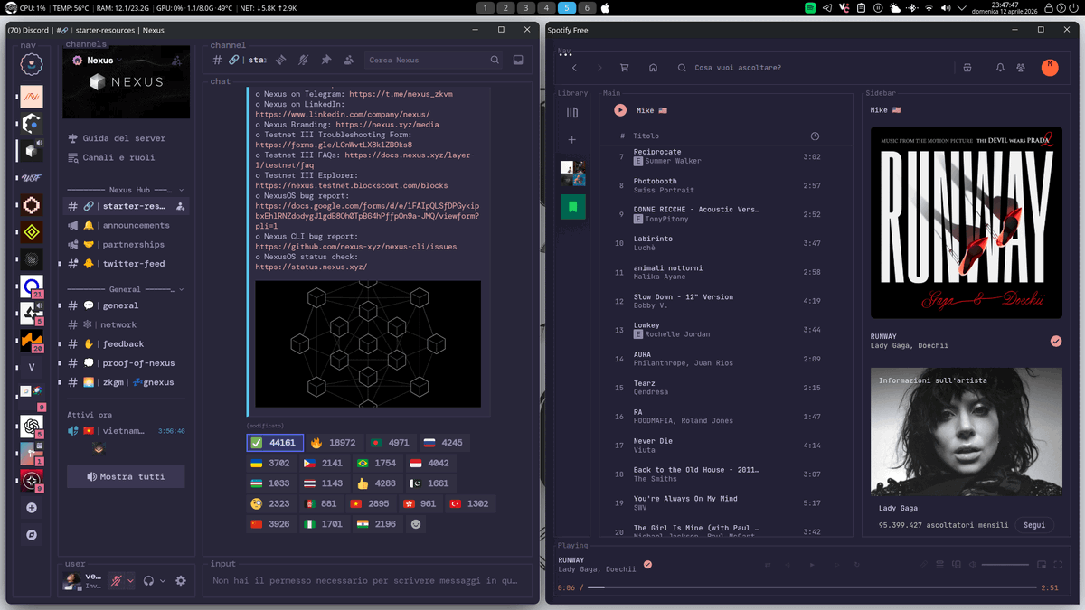The height and width of the screenshot is (610, 1085).
Task: Open the queue icon in Spotify playback bar
Action: tap(940, 565)
